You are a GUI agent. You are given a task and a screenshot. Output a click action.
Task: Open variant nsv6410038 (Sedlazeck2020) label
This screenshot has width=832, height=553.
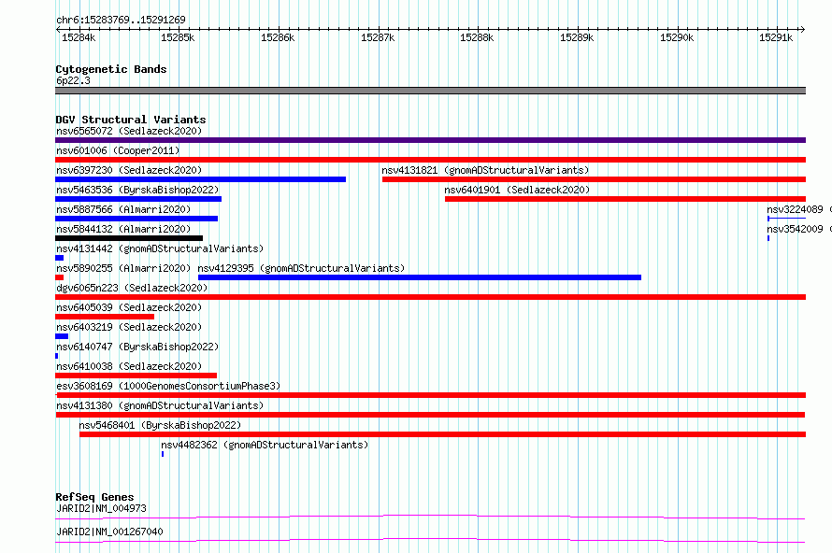129,366
